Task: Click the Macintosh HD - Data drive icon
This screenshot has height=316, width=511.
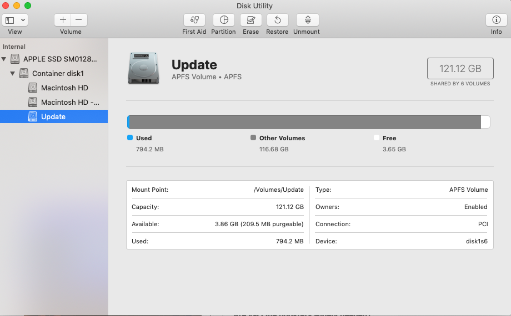Action: tap(33, 102)
